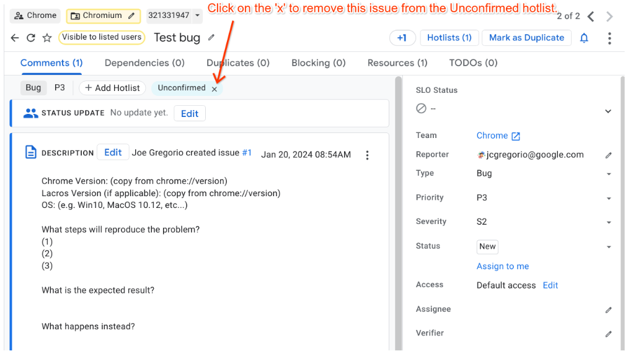Toggle the +1 vote button
This screenshot has height=354, width=628.
coord(402,38)
